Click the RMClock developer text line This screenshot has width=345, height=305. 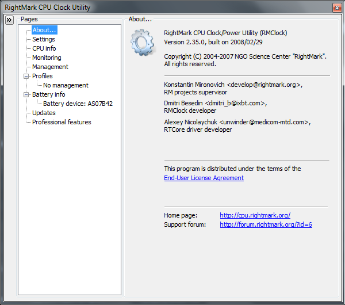[x=190, y=110]
